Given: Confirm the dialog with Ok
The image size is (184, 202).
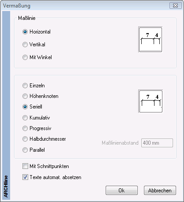Looking at the screenshot, I should click(121, 191).
